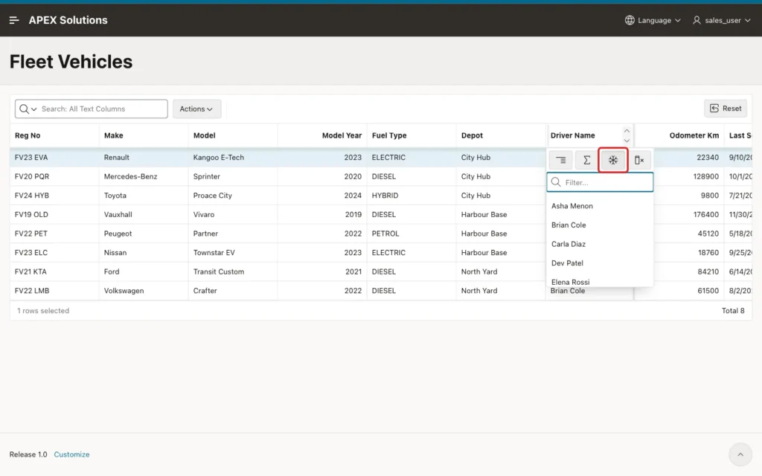
Task: Open the Actions dropdown menu
Action: [196, 109]
